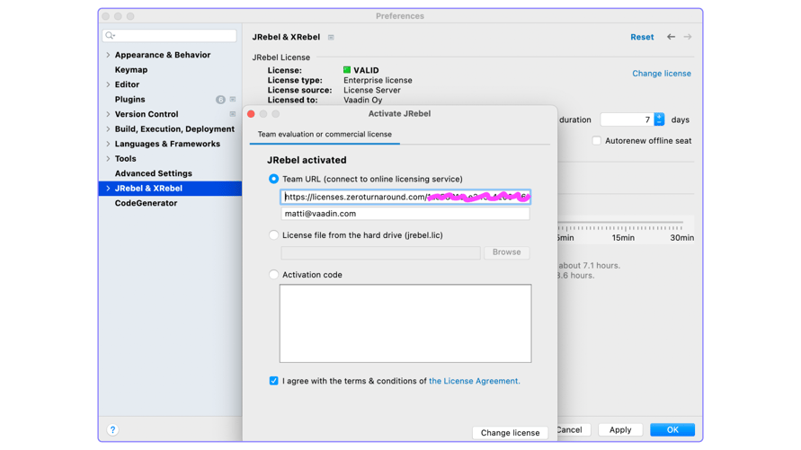Expand the Tools section

tap(108, 158)
